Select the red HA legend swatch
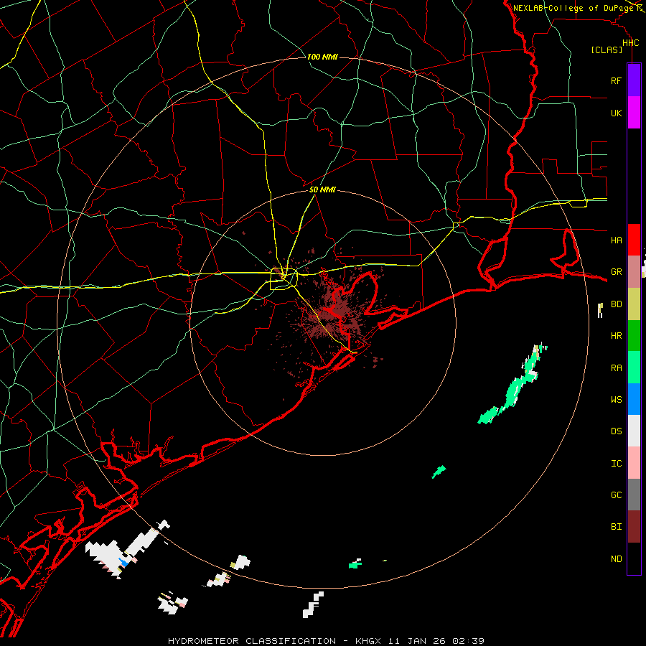The image size is (646, 646). [x=634, y=240]
